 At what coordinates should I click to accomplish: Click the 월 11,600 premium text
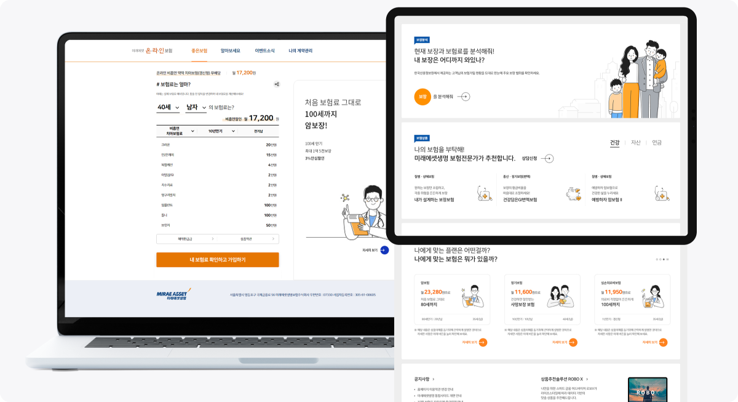[526, 291]
